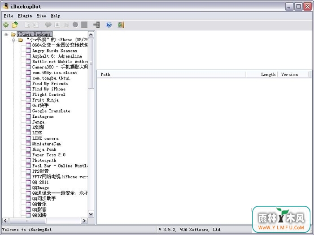Click the app icon beside Fruit Ninja
Image resolution: width=314 pixels, height=235 pixels.
coord(28,100)
